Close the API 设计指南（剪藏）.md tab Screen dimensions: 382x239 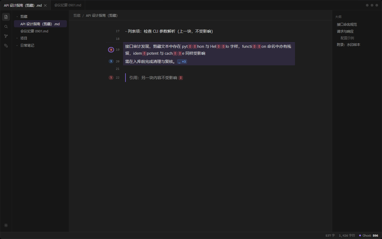point(45,5)
